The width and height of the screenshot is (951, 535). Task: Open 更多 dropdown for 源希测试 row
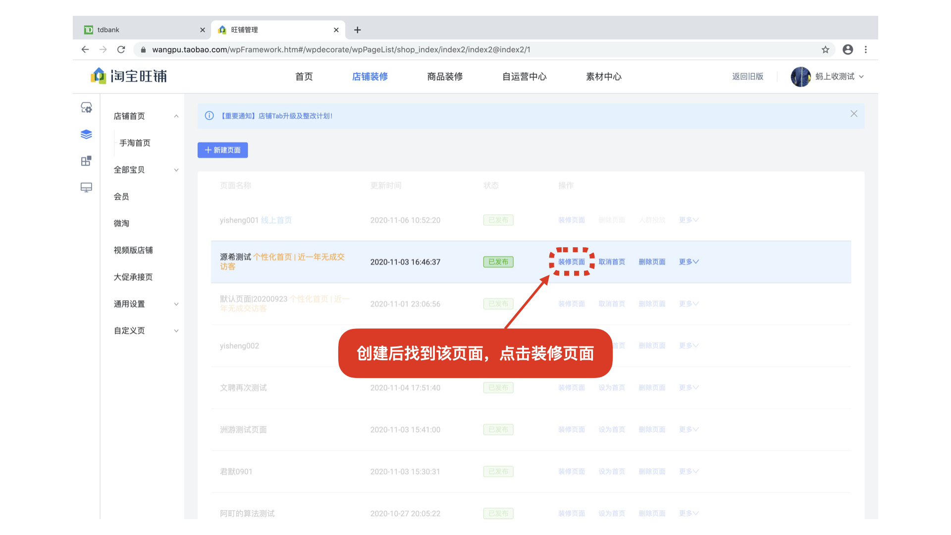[688, 262]
